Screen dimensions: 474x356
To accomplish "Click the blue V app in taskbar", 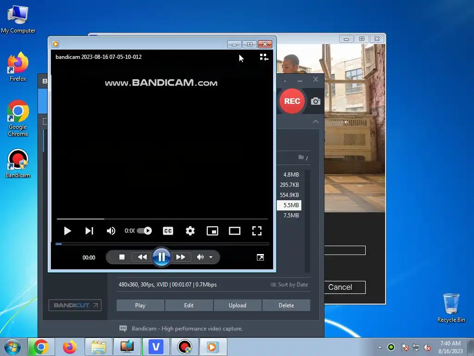I will pyautogui.click(x=156, y=347).
